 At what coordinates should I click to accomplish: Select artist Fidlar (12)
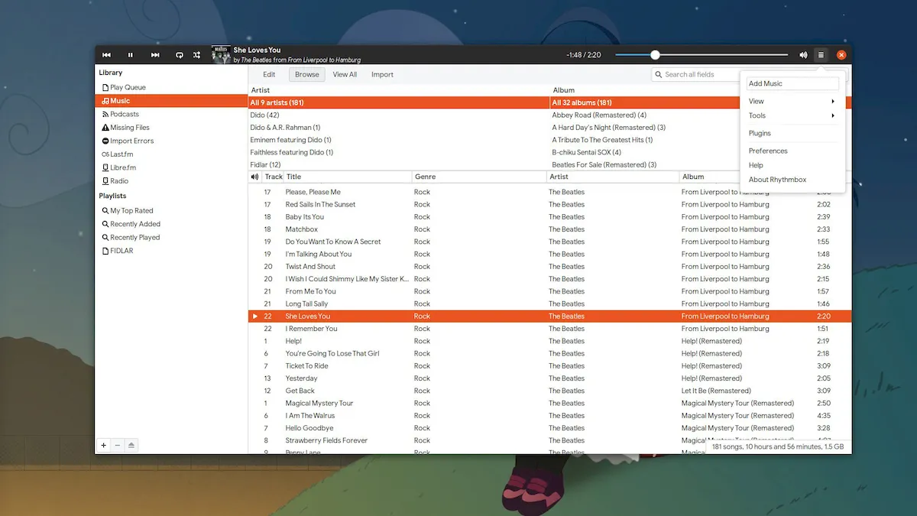click(399, 164)
